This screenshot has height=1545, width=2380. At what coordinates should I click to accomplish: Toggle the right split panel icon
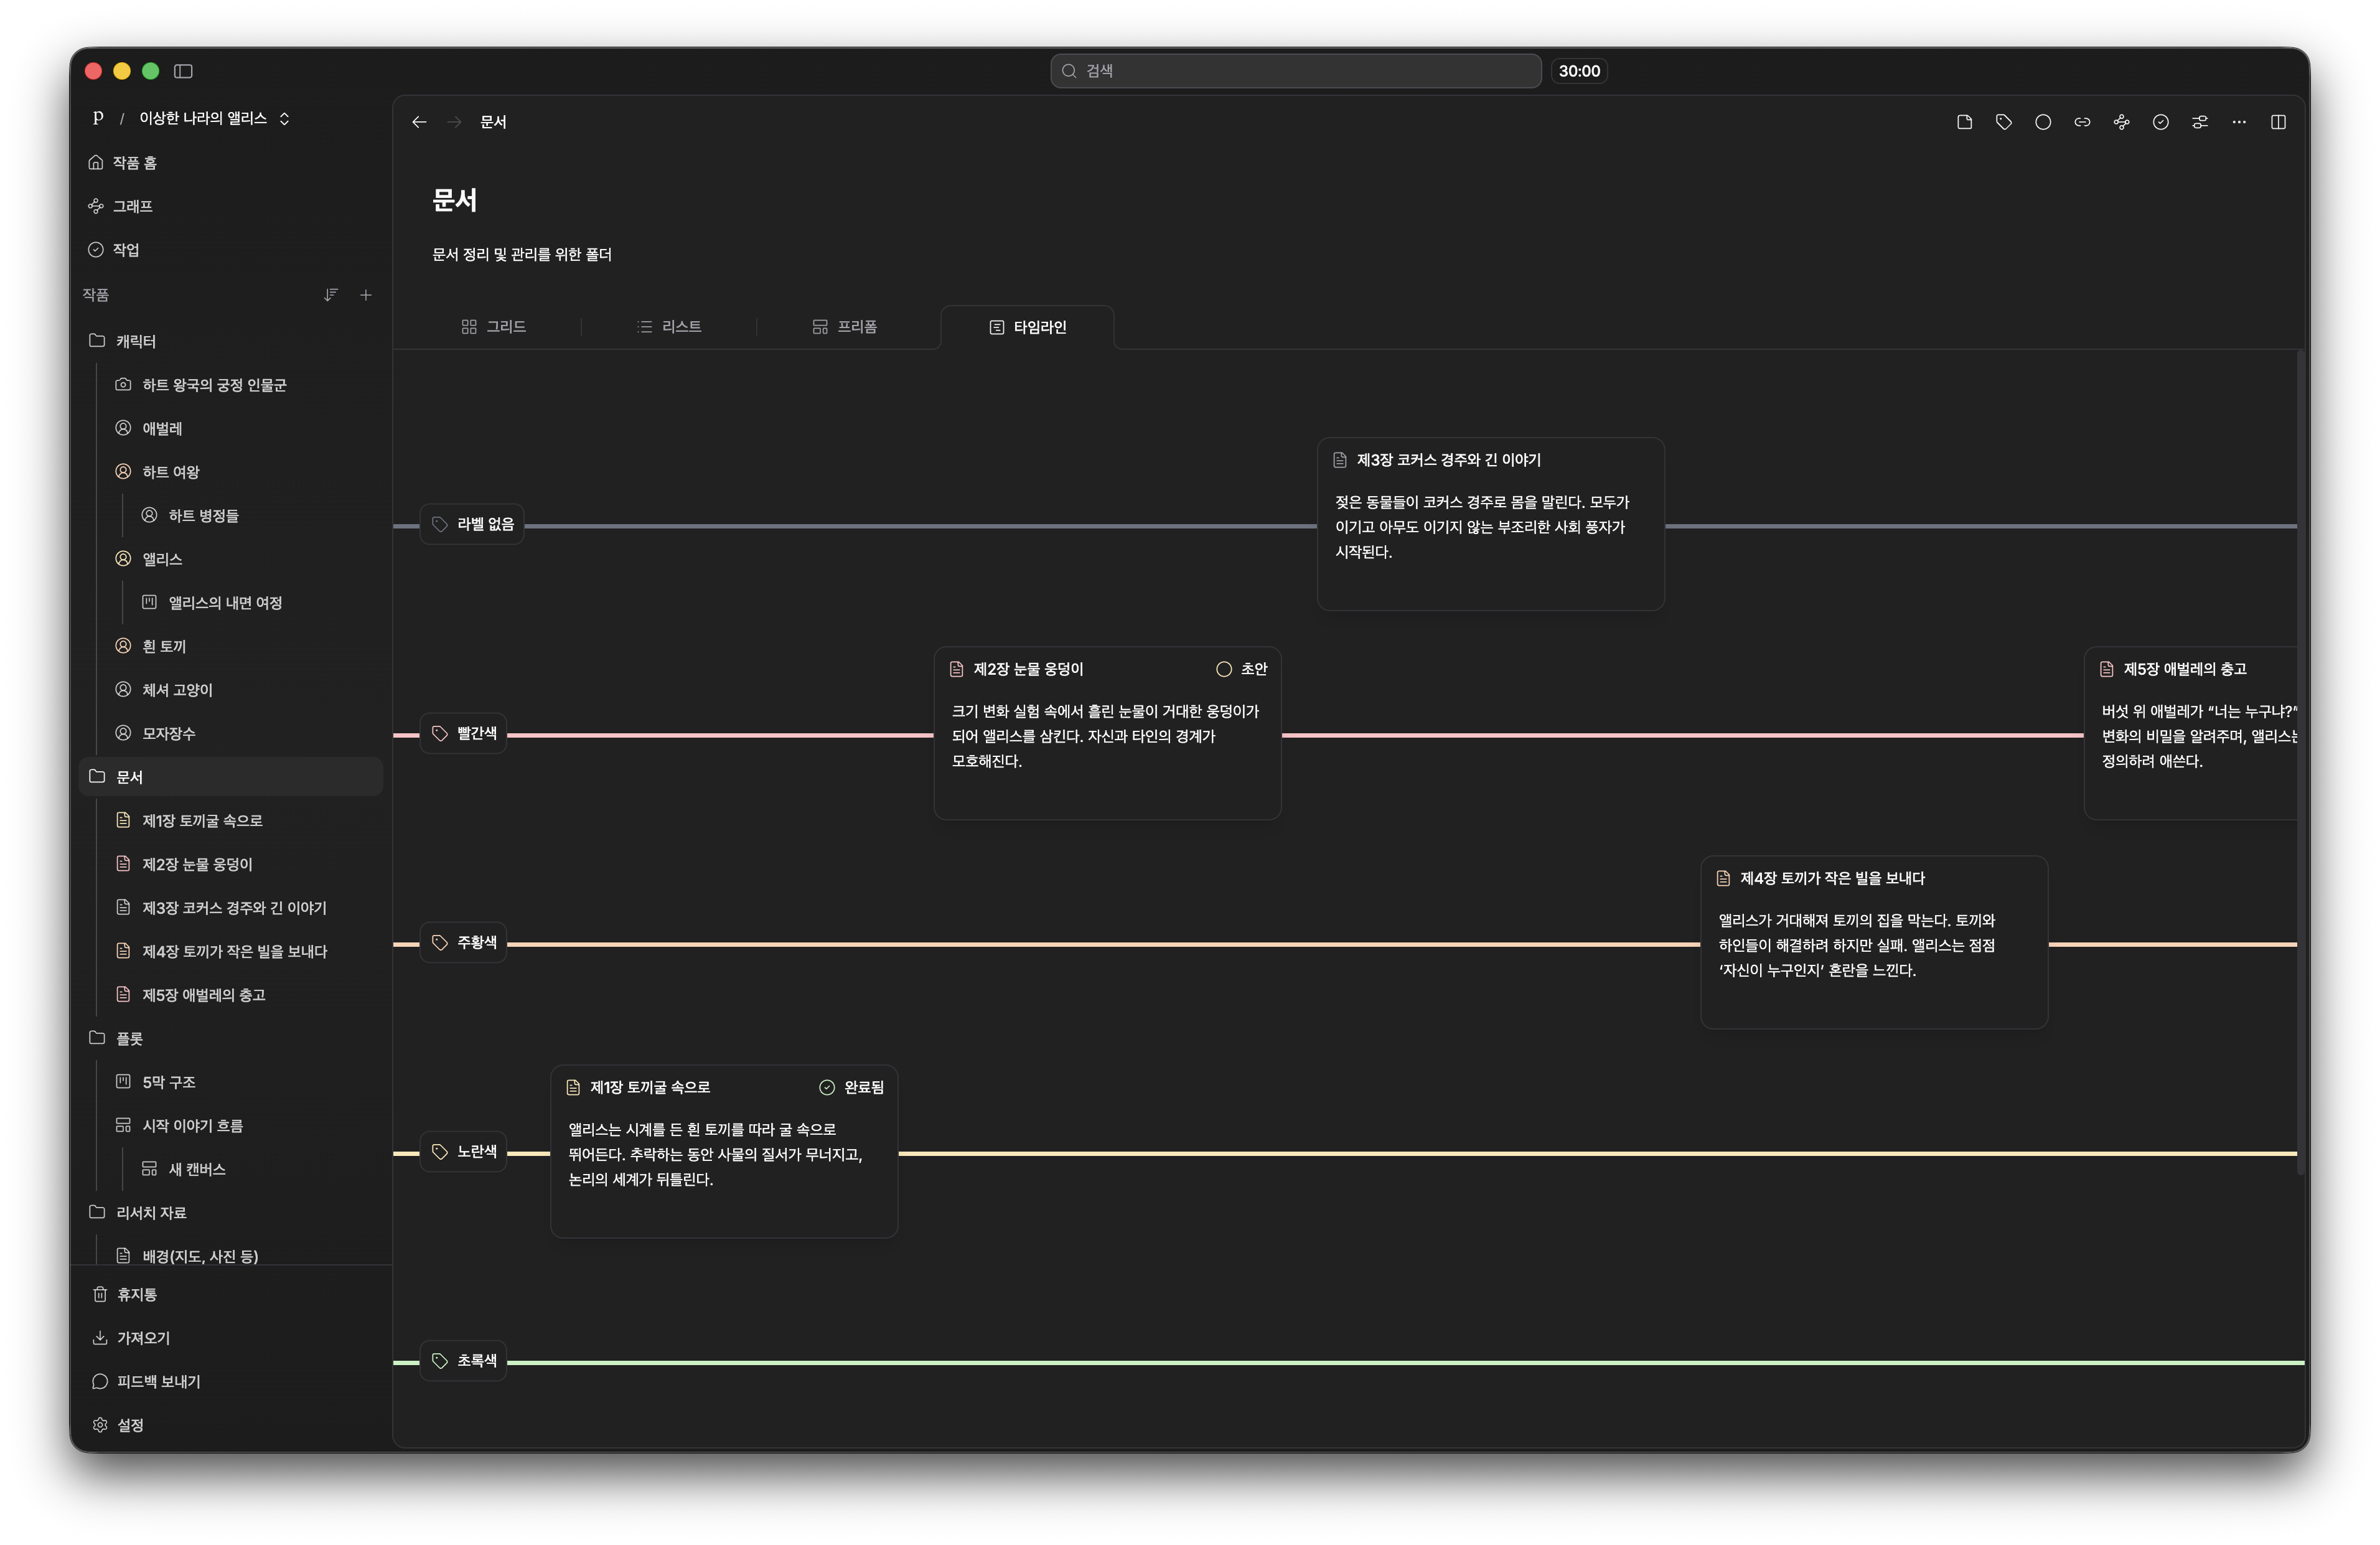[x=2278, y=122]
